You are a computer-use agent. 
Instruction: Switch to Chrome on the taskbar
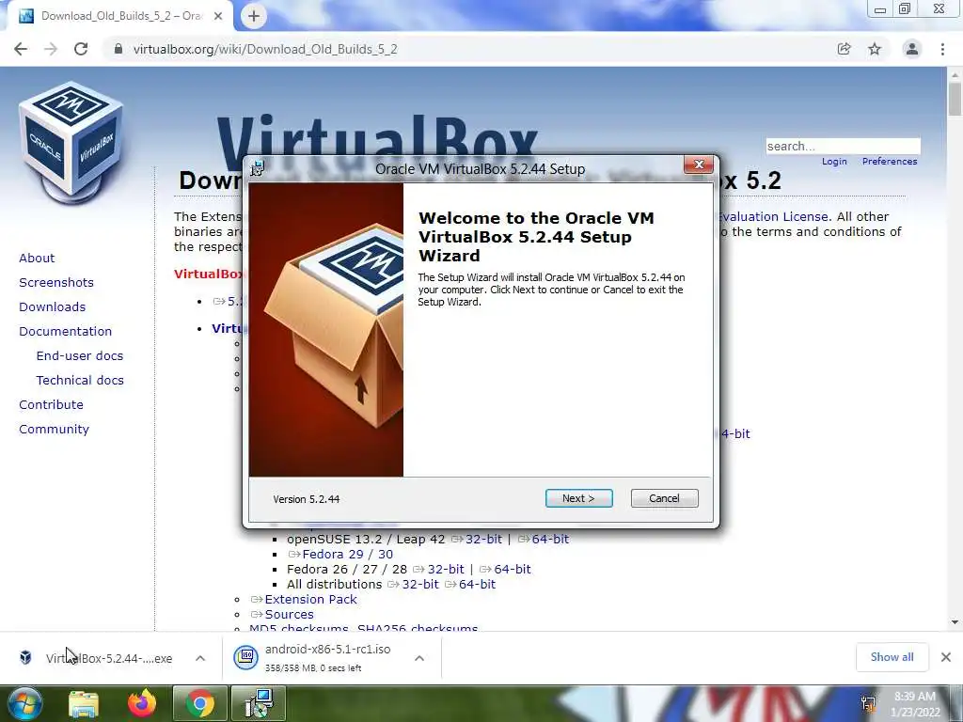coord(199,703)
